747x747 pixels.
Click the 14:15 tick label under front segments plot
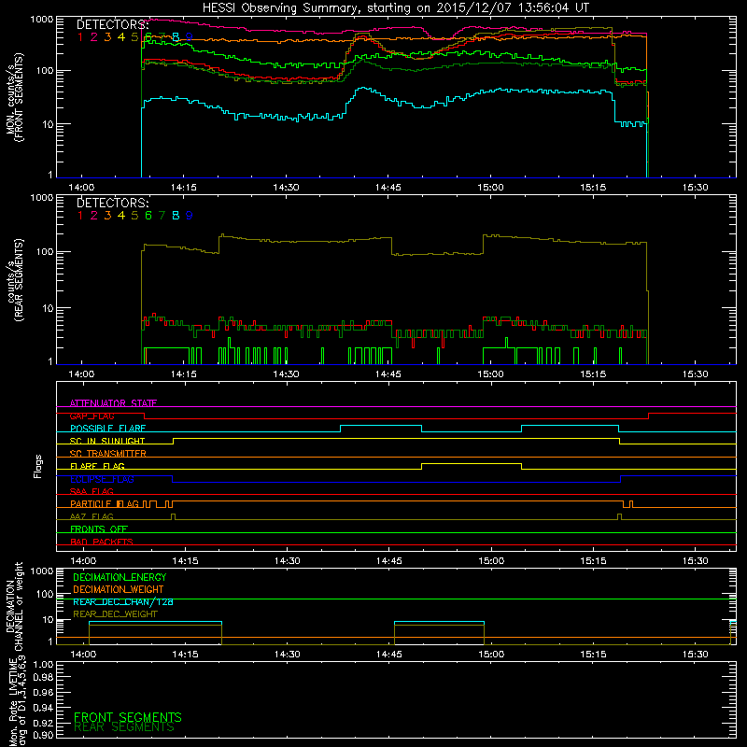click(x=184, y=188)
